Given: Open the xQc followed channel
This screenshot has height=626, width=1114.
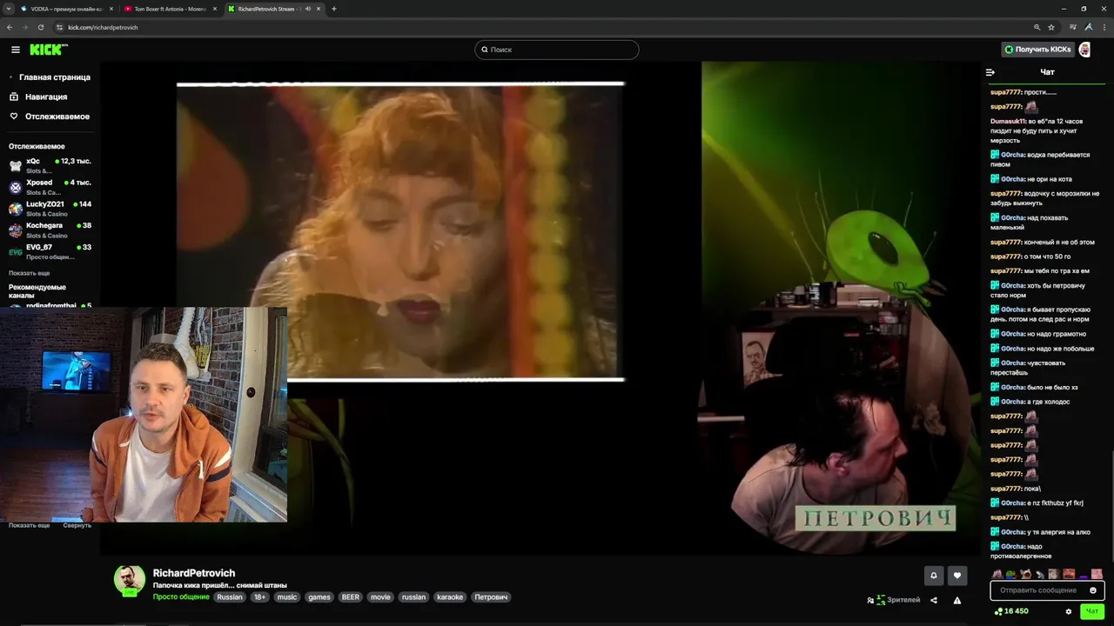Looking at the screenshot, I should pos(50,164).
